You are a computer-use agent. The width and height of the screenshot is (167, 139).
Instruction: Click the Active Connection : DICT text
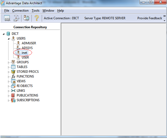pos(61,18)
